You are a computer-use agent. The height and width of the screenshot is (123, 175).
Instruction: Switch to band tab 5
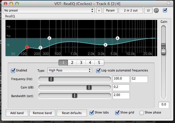(99, 63)
